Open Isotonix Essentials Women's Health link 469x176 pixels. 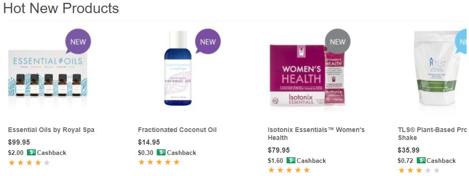pos(316,134)
